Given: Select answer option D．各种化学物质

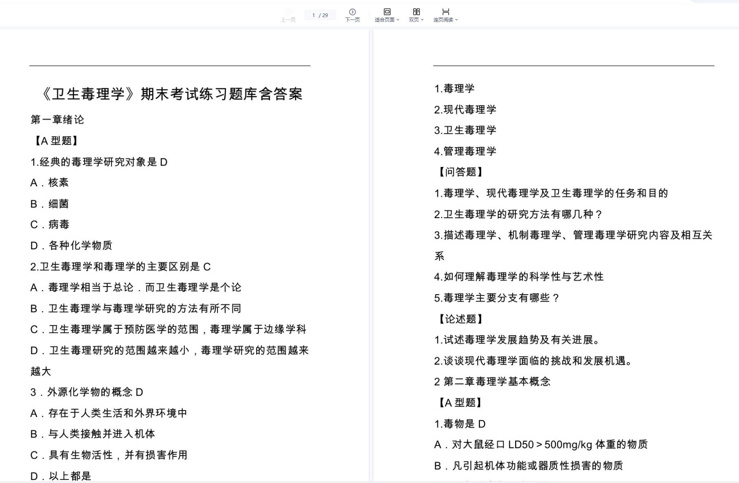Looking at the screenshot, I should (71, 245).
